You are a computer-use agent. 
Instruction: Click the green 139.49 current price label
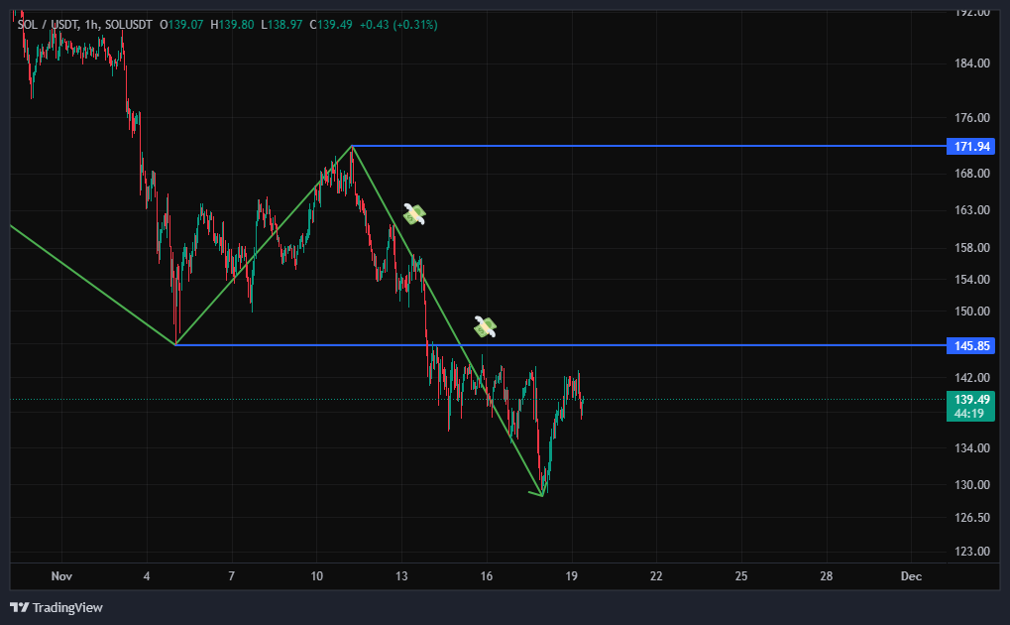click(x=971, y=399)
